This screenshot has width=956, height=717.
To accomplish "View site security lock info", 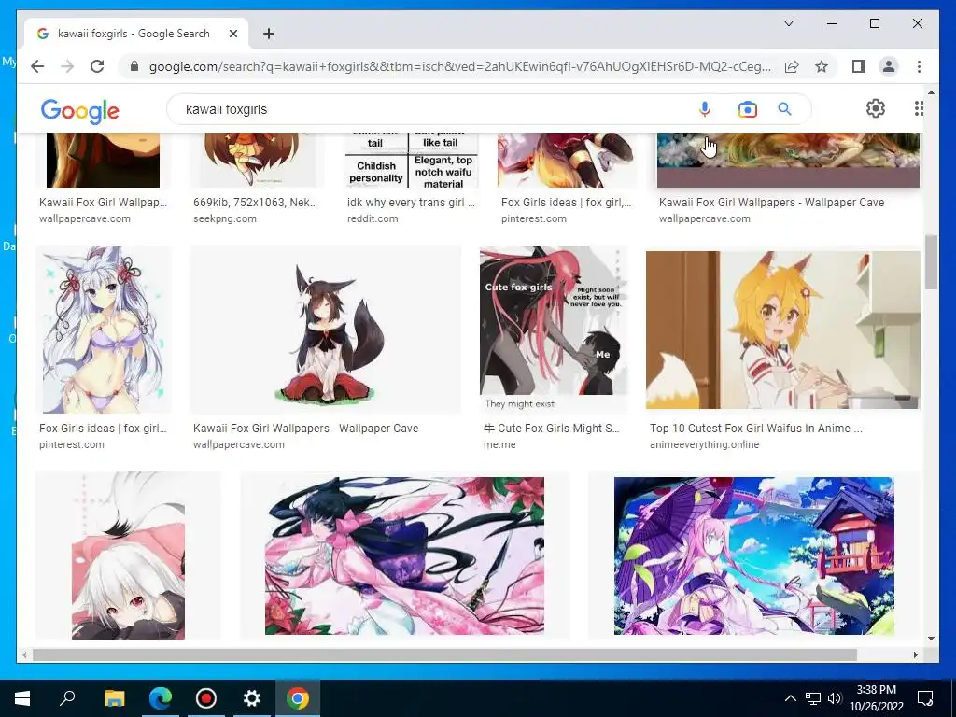I will [134, 66].
